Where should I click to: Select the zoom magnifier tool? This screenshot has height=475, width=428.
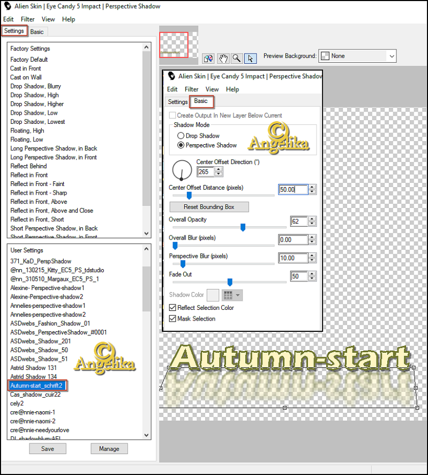[x=237, y=58]
